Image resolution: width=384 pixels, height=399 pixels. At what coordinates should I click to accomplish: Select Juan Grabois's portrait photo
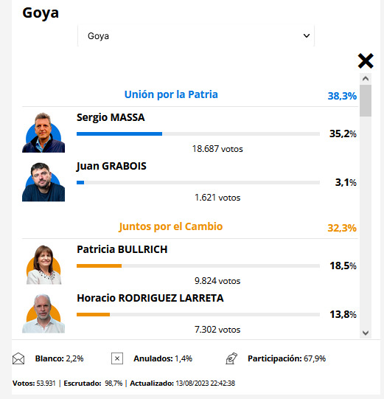(x=43, y=182)
